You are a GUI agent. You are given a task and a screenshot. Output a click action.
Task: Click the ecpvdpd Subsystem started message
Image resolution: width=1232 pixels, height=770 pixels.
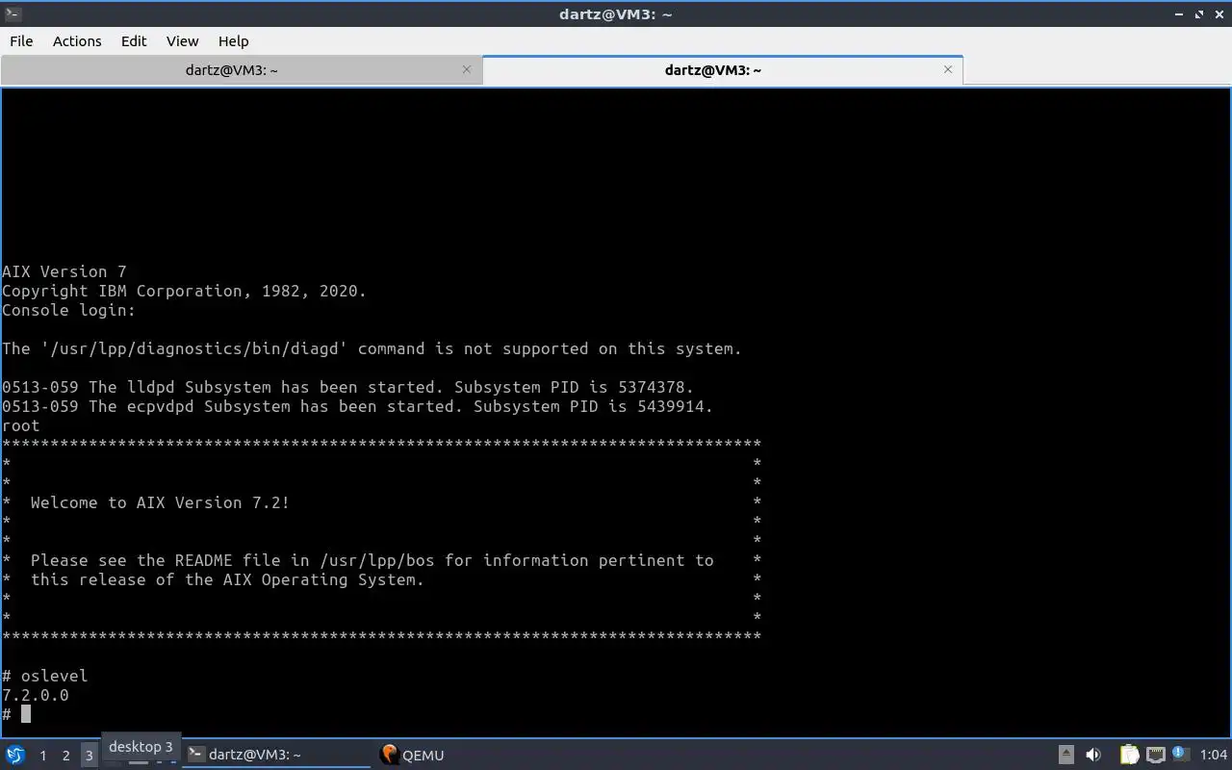[x=358, y=406]
